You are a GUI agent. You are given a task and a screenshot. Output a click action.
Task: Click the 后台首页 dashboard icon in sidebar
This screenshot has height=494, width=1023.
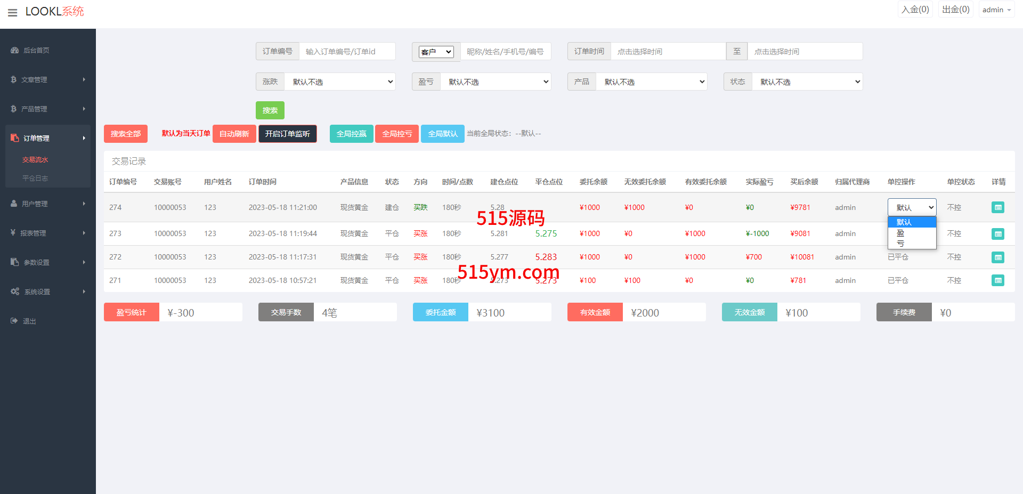tap(15, 50)
